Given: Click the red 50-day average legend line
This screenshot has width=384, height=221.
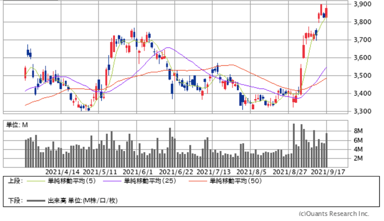Looking at the screenshot, I should tap(198, 181).
